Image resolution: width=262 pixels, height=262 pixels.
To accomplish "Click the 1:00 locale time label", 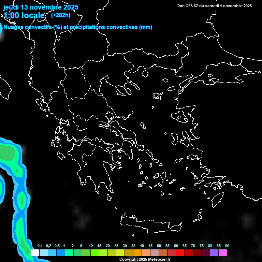I will point(24,15).
